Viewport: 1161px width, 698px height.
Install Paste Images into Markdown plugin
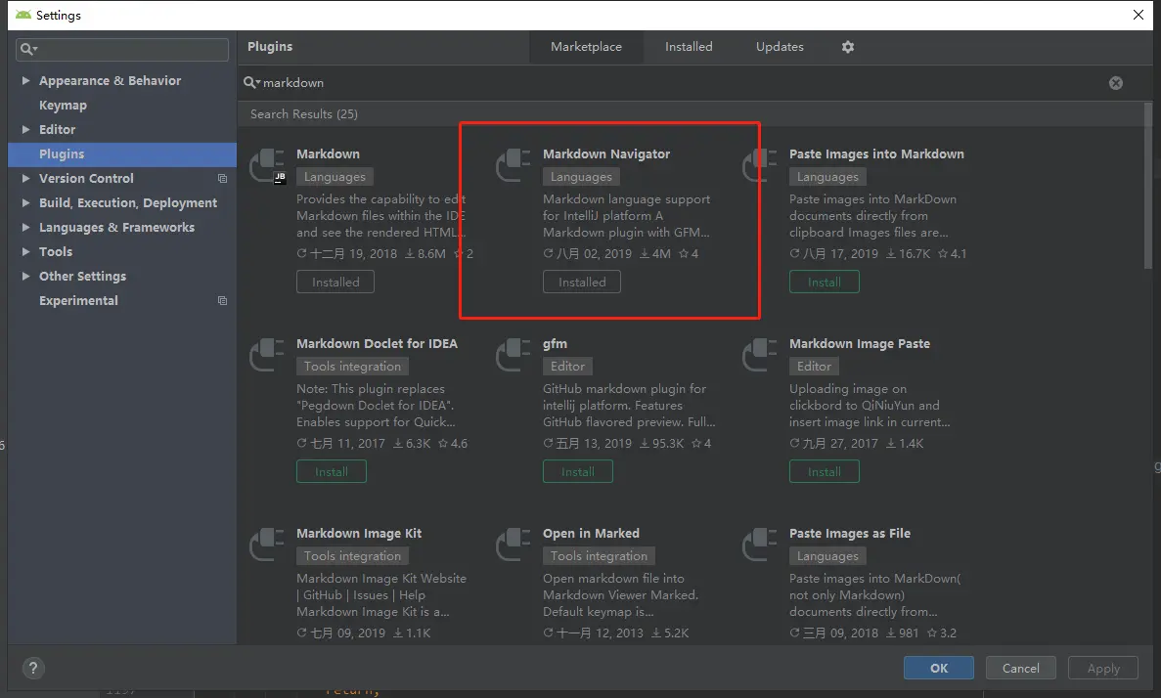point(824,282)
